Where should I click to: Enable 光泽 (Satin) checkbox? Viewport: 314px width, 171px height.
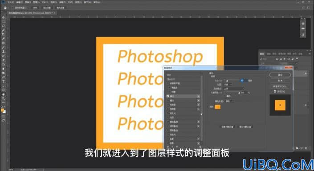168,118
